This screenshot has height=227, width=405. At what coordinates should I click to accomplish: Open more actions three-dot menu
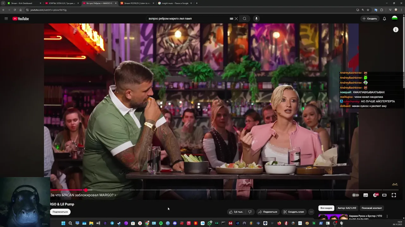311,212
